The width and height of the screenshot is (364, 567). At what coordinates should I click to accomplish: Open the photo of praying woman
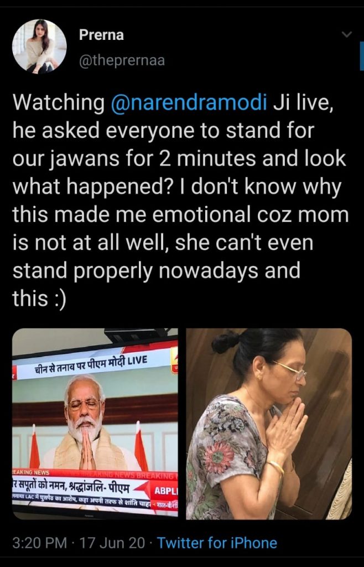coord(269,424)
